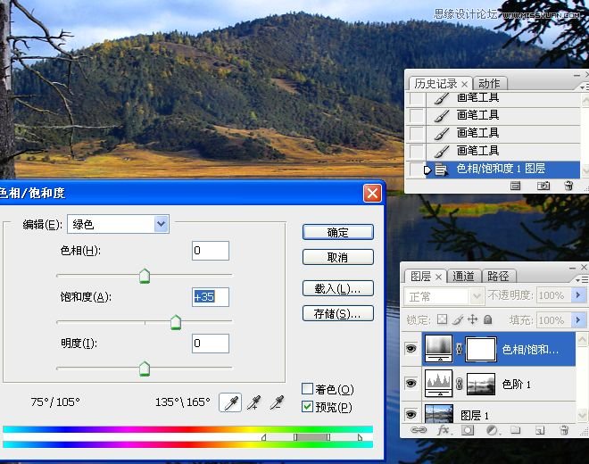The width and height of the screenshot is (589, 464).
Task: Click link layers icon in Layers panel
Action: (x=418, y=430)
